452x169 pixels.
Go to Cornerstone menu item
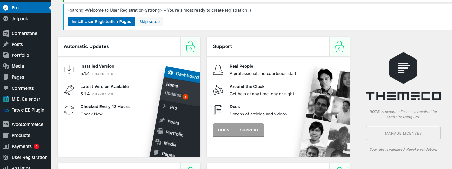26,33
